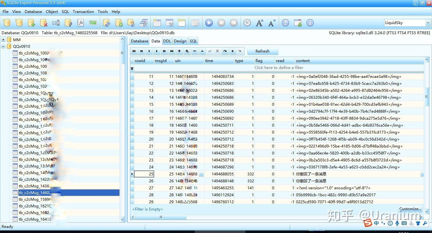
Task: Jump to first record in navigator
Action: tap(134, 51)
